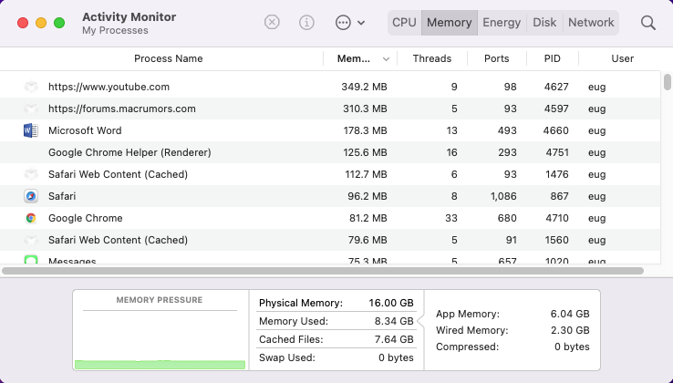
Task: Open the Disk tab
Action: pyautogui.click(x=544, y=23)
